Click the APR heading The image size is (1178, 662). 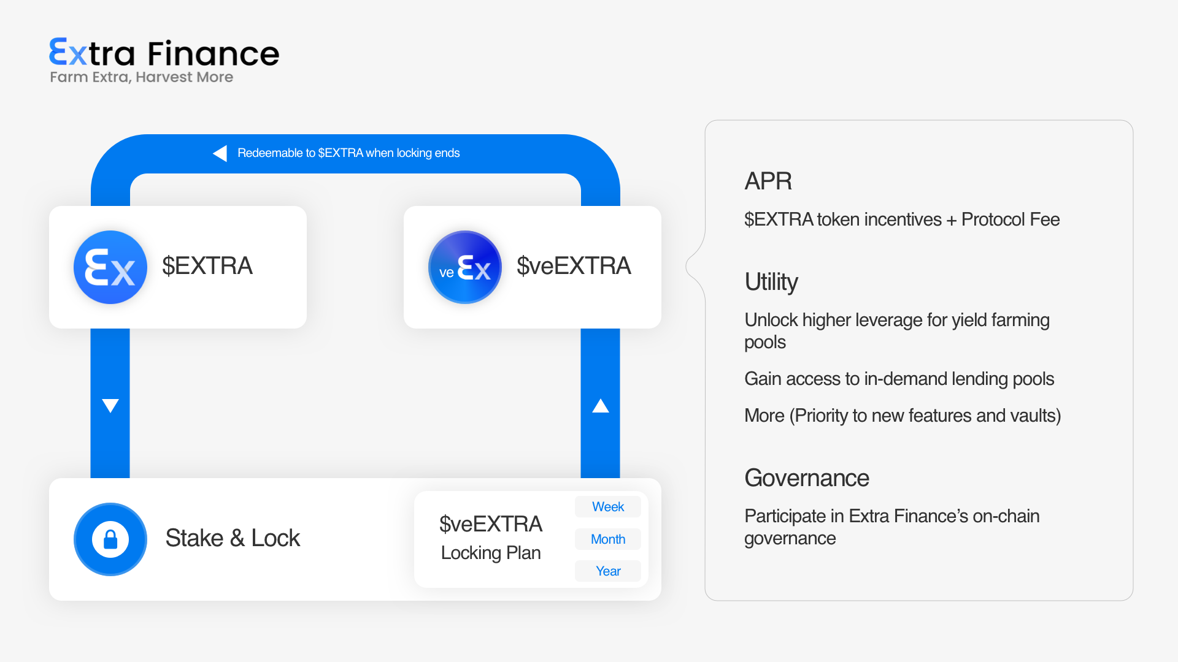tap(768, 181)
